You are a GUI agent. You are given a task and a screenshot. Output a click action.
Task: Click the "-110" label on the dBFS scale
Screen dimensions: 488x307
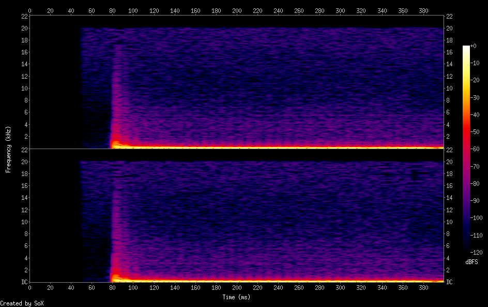(476, 236)
